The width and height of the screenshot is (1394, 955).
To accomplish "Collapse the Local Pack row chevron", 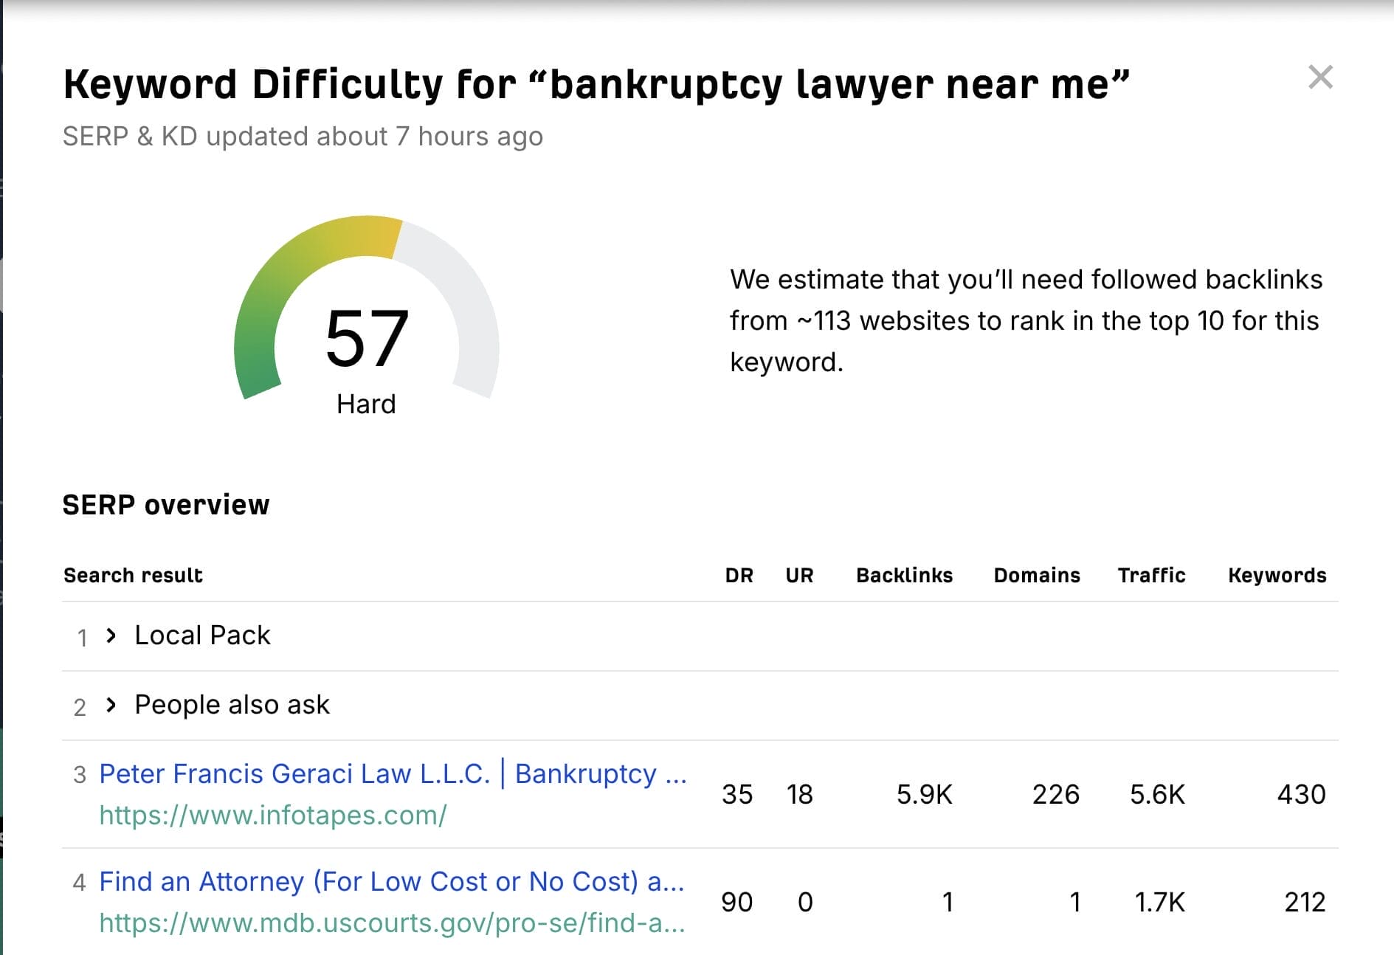I will tap(112, 635).
